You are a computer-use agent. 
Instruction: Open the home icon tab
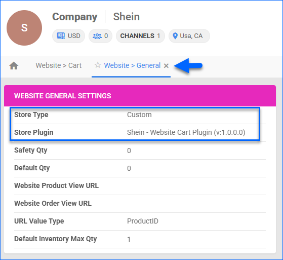coord(14,65)
